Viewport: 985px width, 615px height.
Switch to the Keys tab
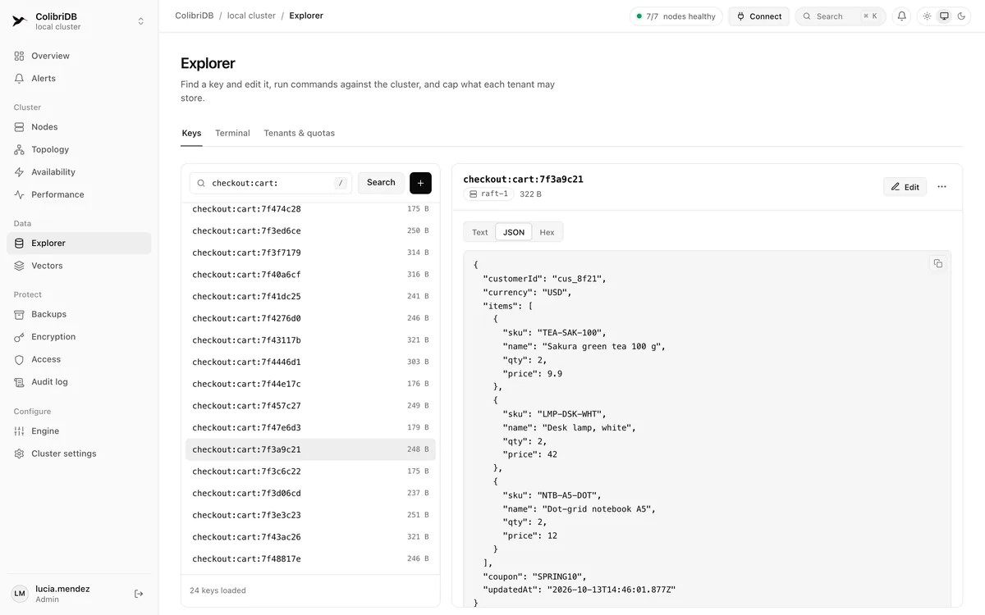191,133
